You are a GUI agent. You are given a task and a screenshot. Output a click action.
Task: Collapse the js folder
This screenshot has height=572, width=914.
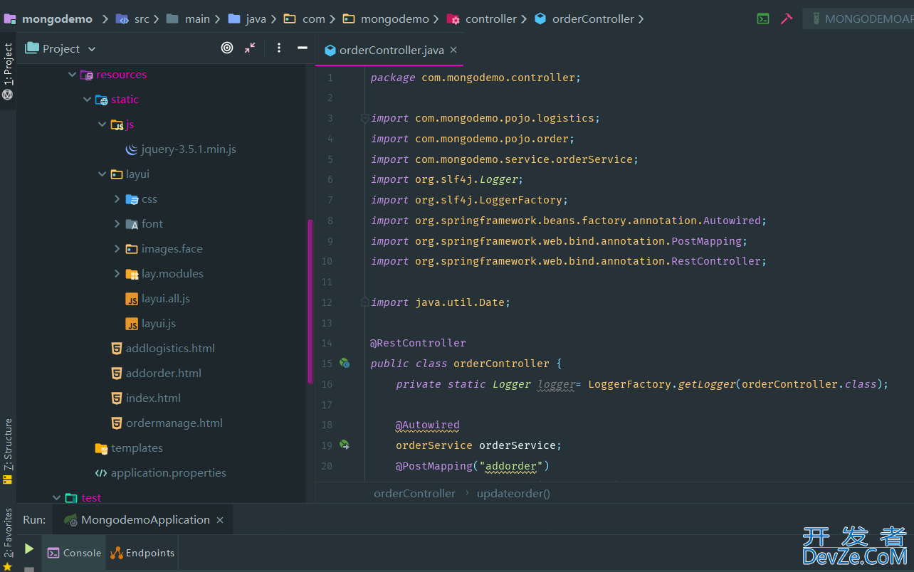(102, 125)
